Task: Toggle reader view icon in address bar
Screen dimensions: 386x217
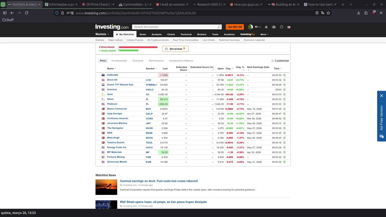Action: pyautogui.click(x=317, y=13)
